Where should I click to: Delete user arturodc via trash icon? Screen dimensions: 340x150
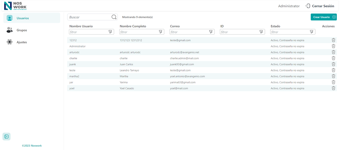click(334, 52)
